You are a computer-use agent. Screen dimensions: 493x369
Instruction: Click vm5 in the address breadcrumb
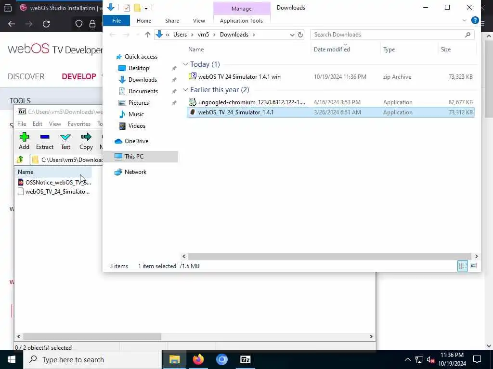coord(203,35)
